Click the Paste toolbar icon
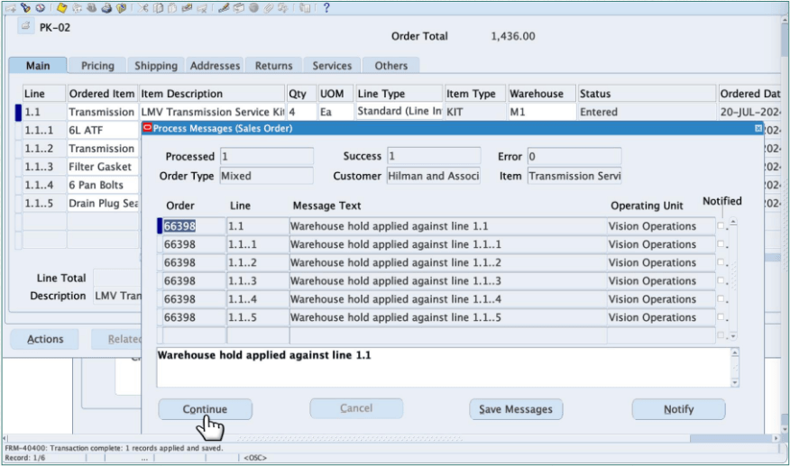Viewport: 790px width, 466px height. coord(172,8)
